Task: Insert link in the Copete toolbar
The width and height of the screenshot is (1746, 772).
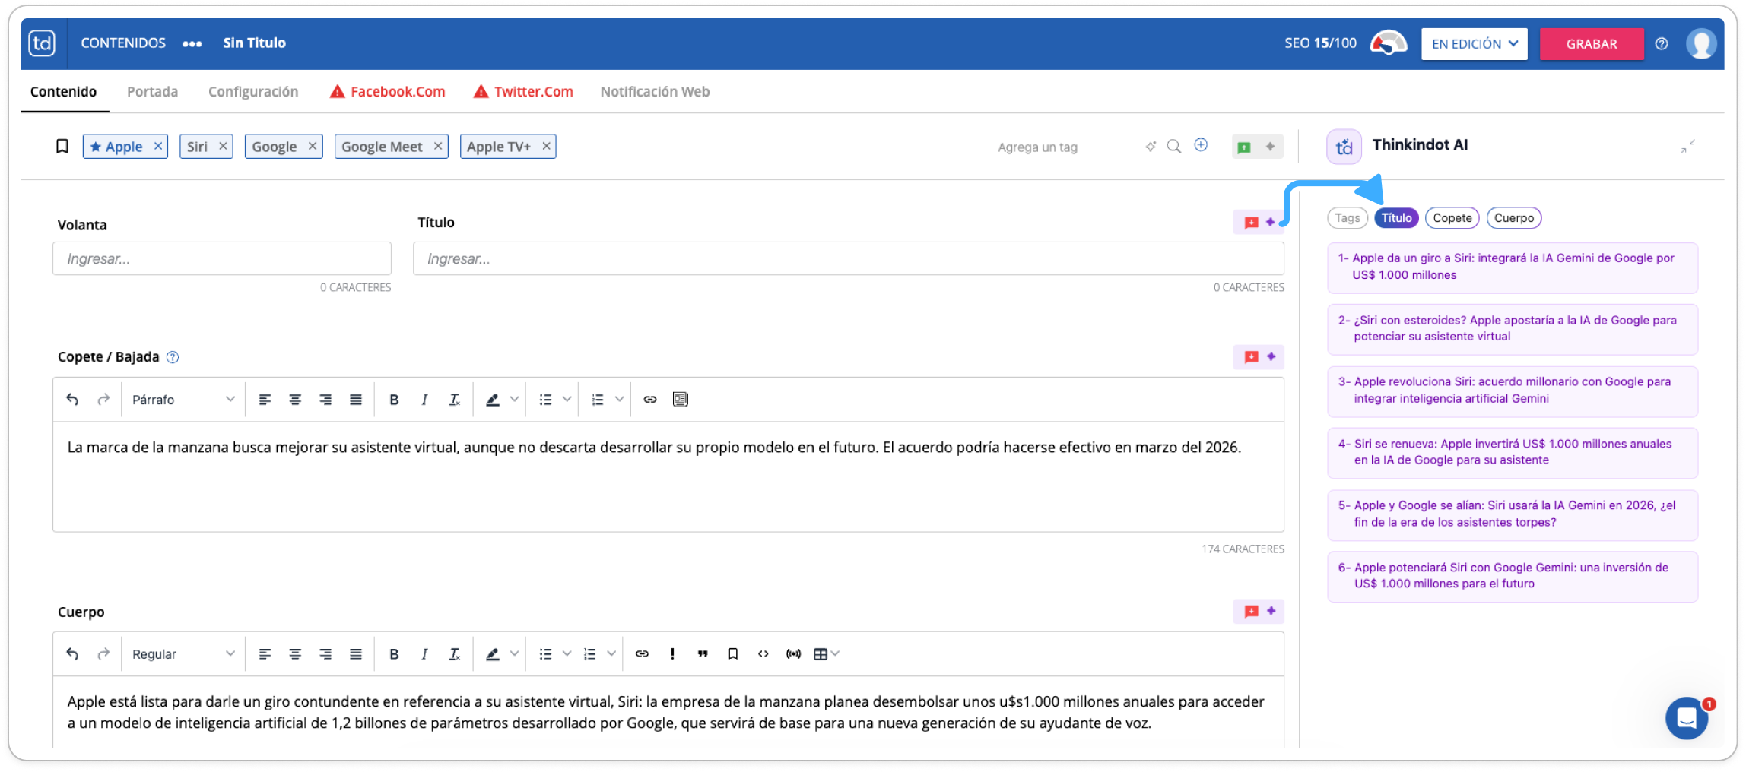Action: (650, 400)
